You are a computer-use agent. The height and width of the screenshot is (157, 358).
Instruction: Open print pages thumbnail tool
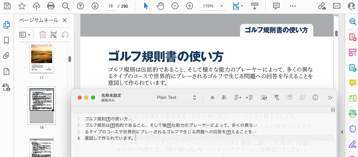[x=53, y=35]
